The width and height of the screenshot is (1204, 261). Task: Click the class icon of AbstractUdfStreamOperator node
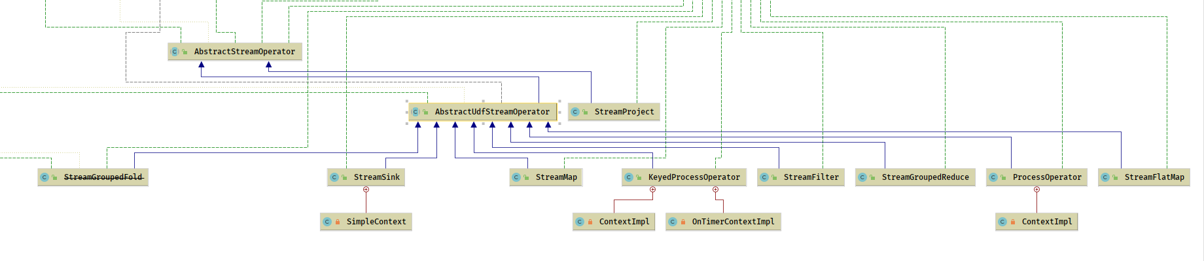pos(416,112)
